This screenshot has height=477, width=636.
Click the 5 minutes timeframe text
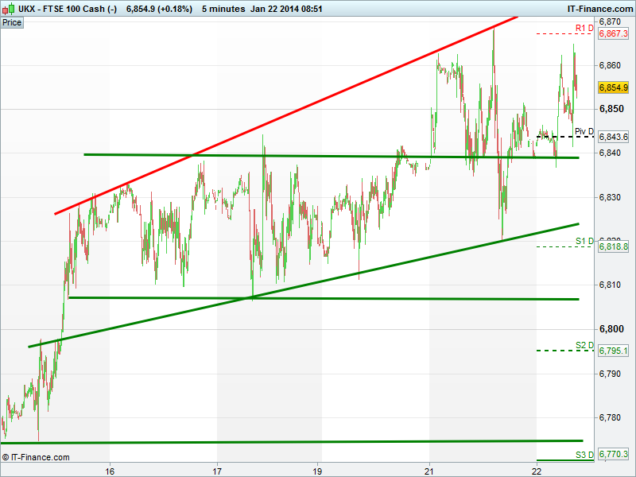(223, 9)
